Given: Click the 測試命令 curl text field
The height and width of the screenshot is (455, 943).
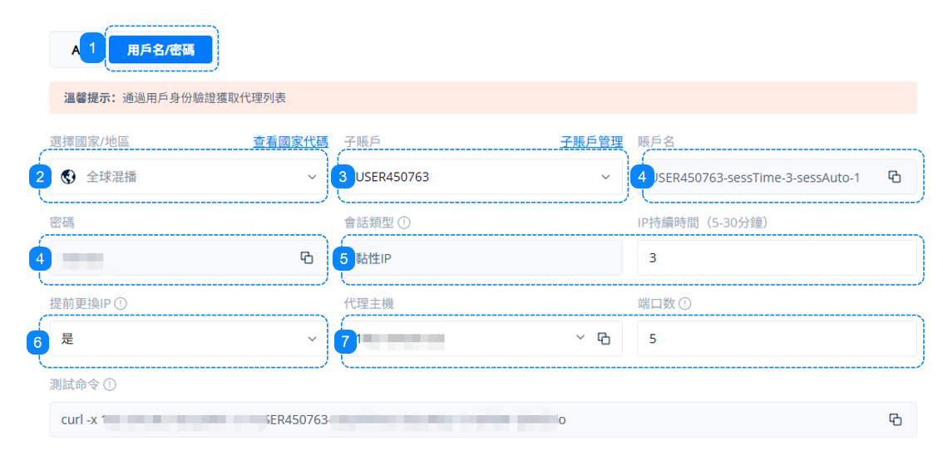Looking at the screenshot, I should 466,420.
